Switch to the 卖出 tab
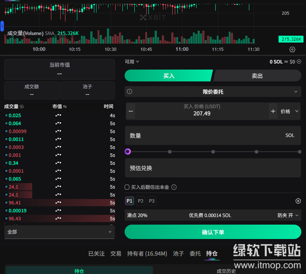 point(257,76)
